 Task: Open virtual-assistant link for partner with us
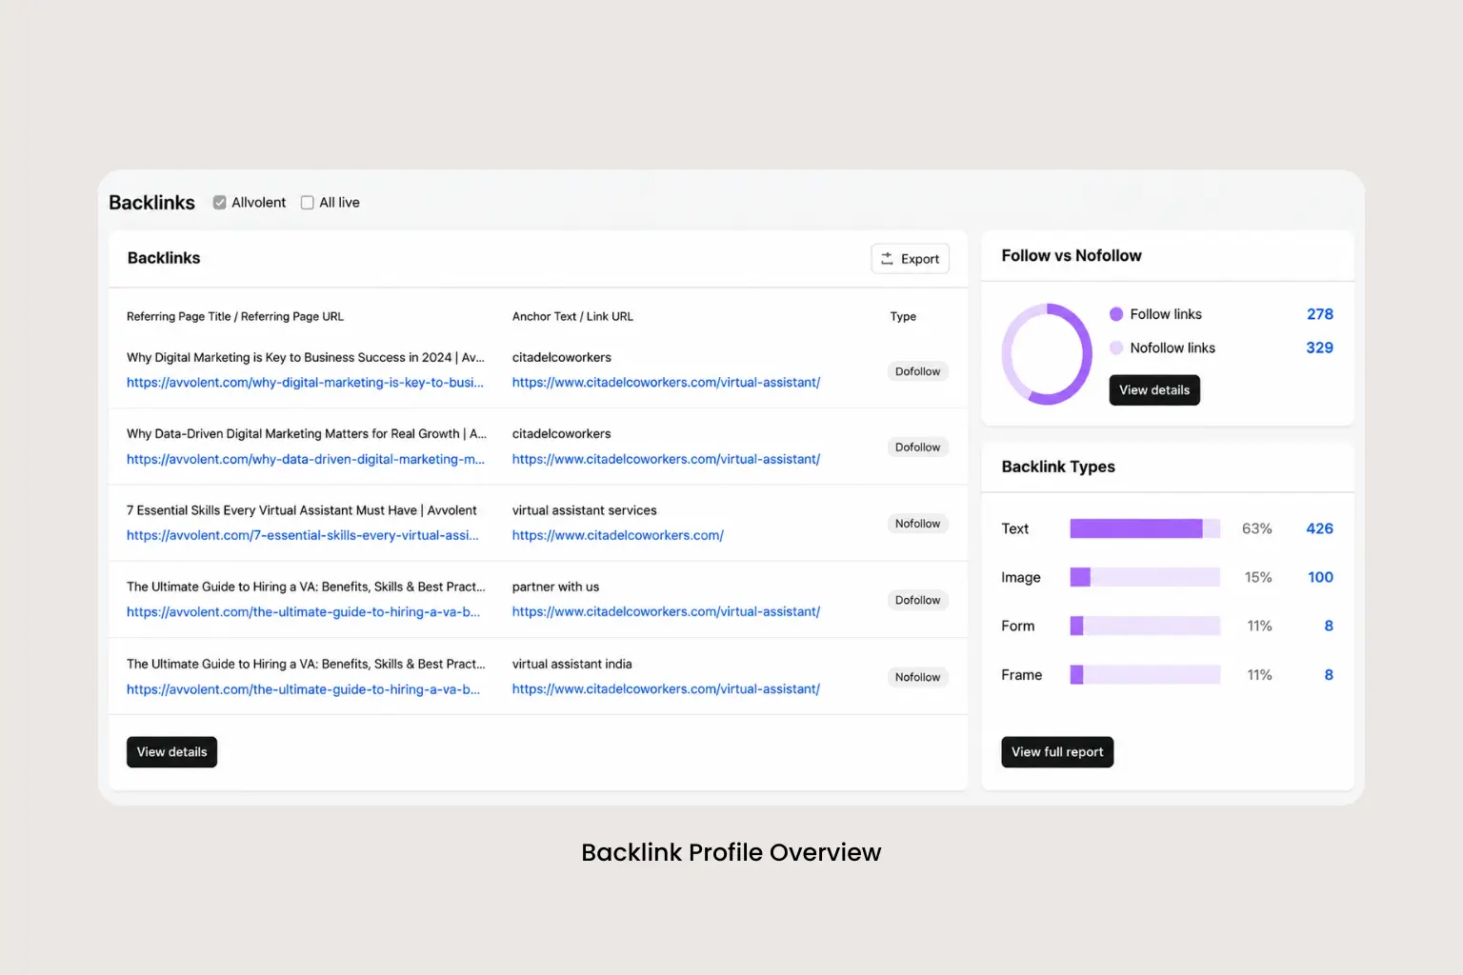point(666,612)
